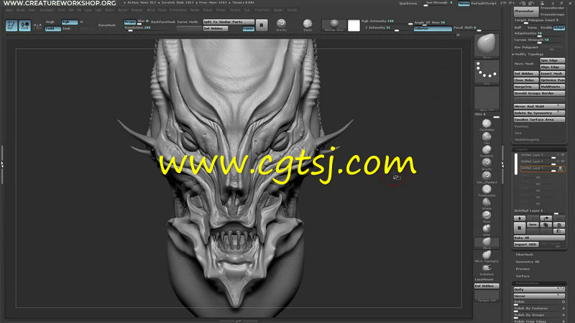Expand the MeshIntegrity section

527,139
